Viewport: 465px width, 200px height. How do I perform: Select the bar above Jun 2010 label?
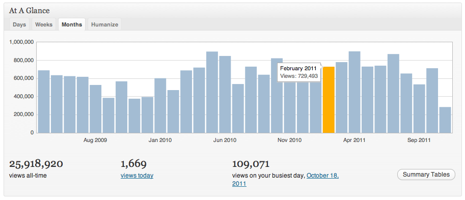(x=225, y=95)
